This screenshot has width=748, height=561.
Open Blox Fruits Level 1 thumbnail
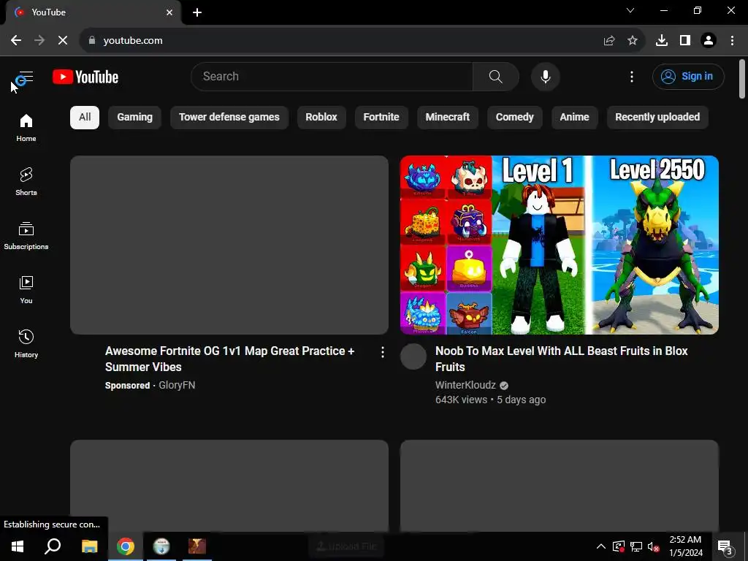559,245
